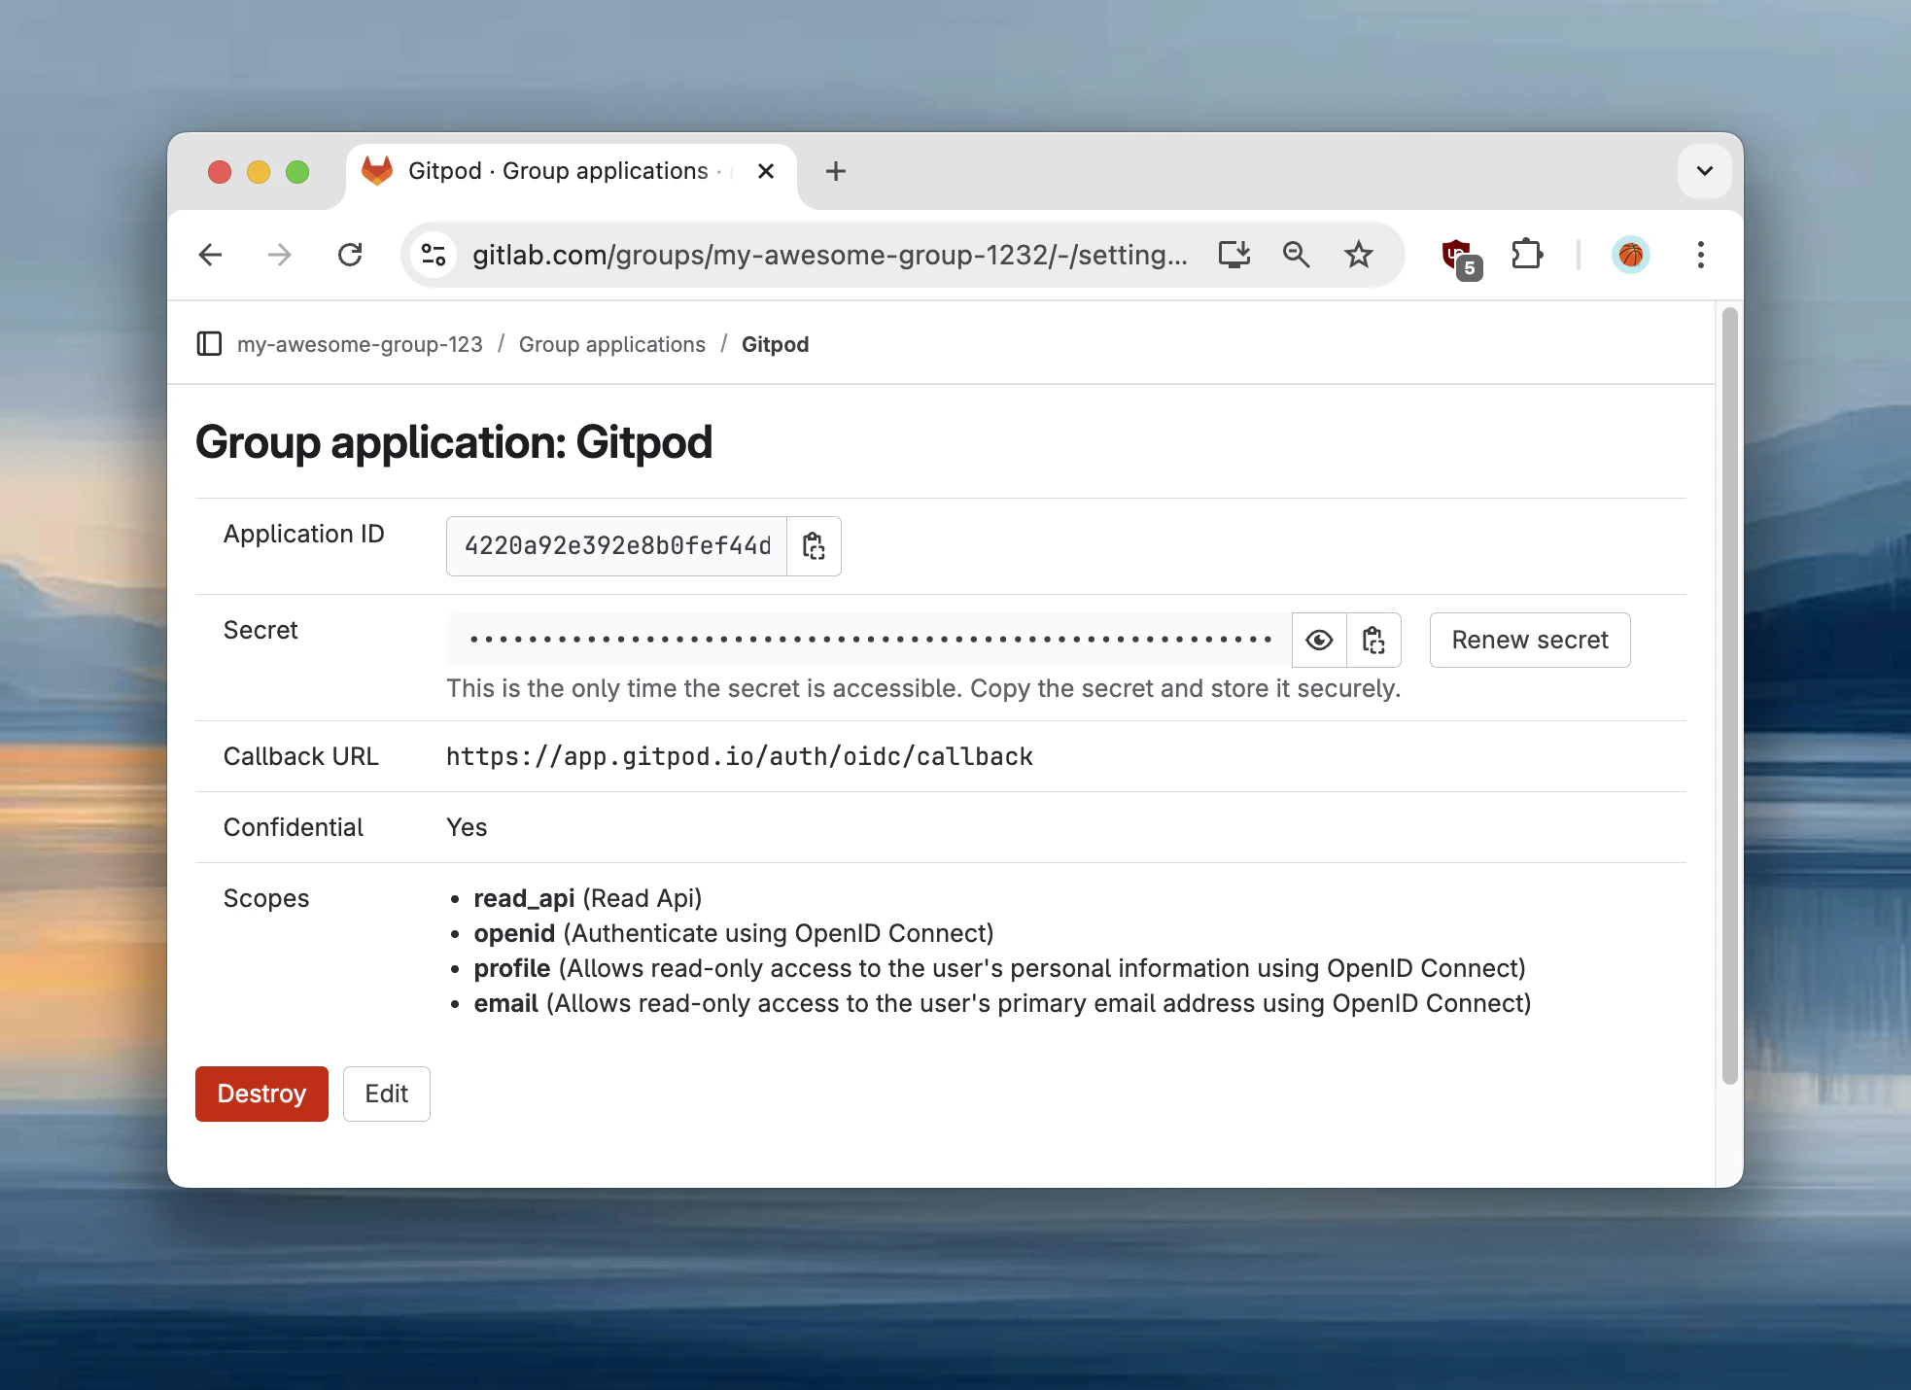Open the zoom magnifier icon
The image size is (1911, 1390).
1297,255
